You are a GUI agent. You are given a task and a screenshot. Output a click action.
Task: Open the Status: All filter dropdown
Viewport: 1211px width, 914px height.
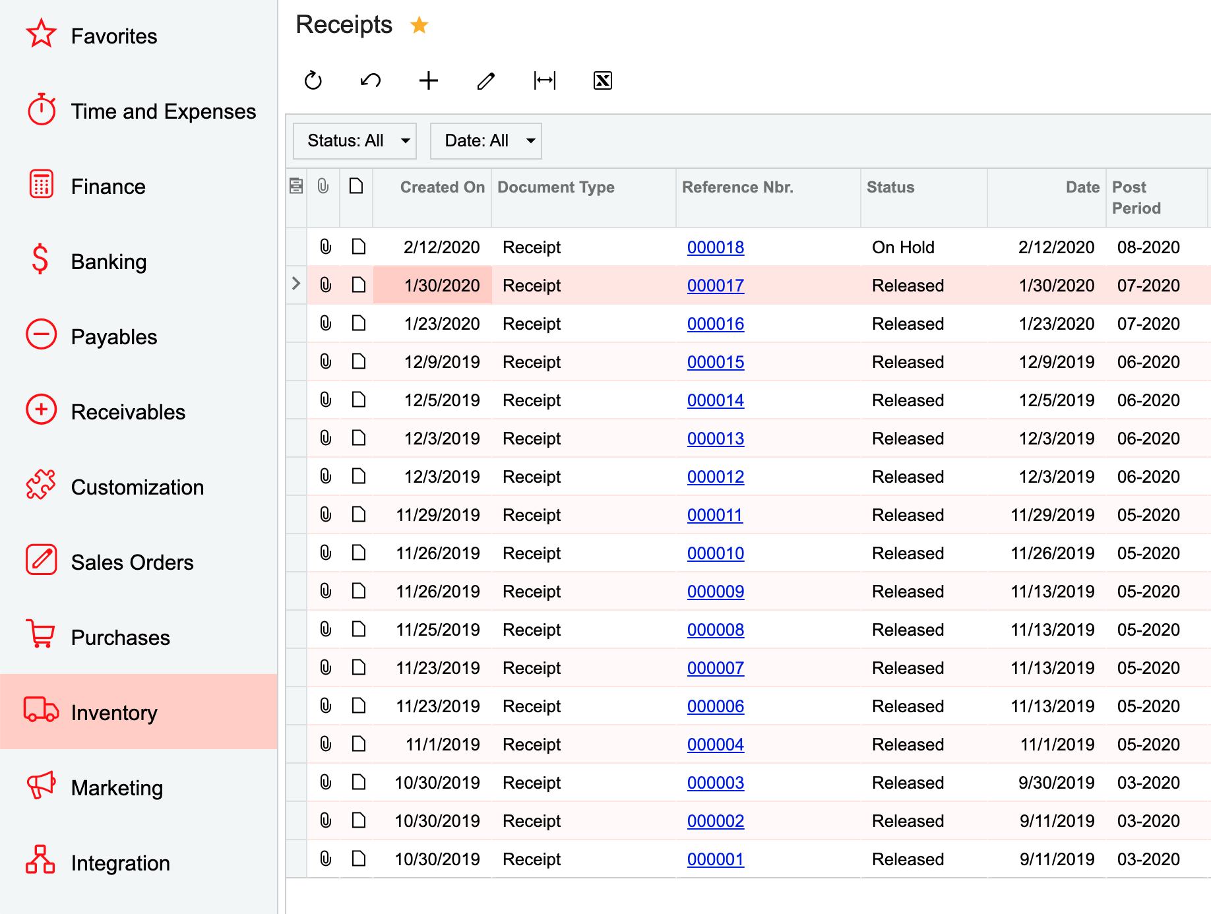coord(355,140)
